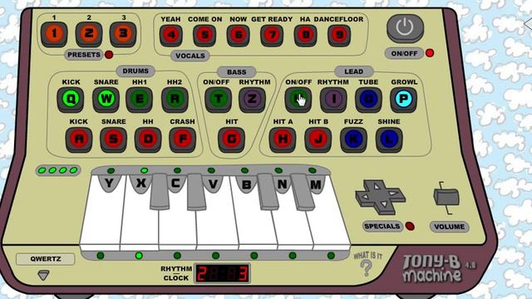This screenshot has width=532, height=299.
Task: Open the What Is It question mark
Action: click(x=367, y=265)
